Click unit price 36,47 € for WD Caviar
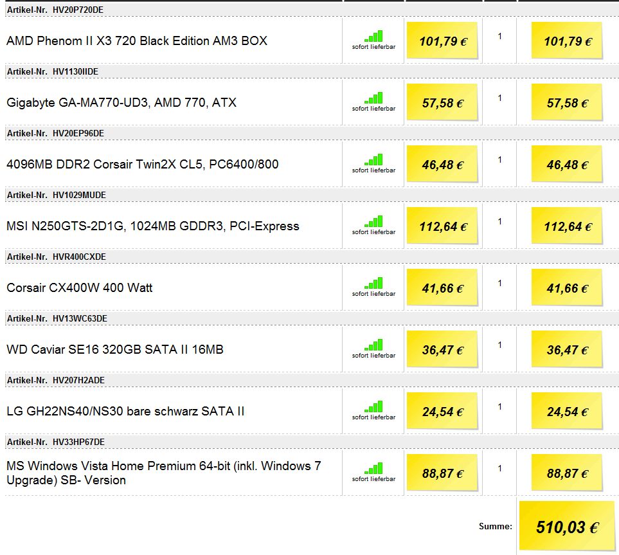This screenshot has height=555, width=619. pos(442,349)
